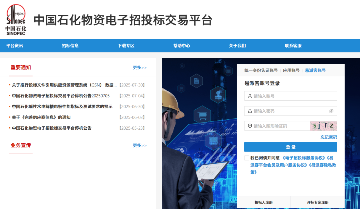Open 停机公告 dated 2025-05-23

pyautogui.click(x=52, y=128)
